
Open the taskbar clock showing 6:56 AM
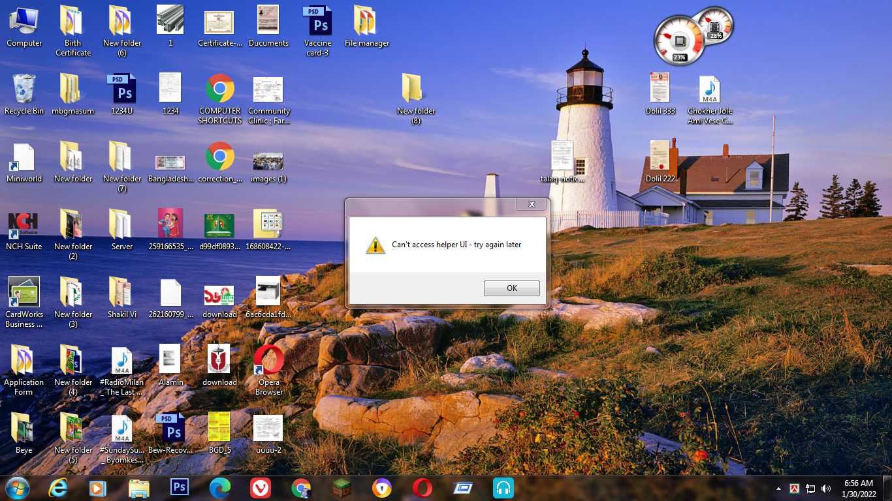pos(859,489)
